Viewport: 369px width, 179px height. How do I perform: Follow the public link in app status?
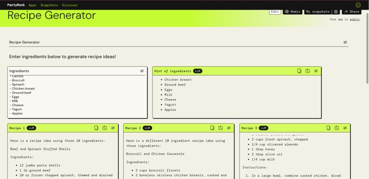tap(354, 20)
